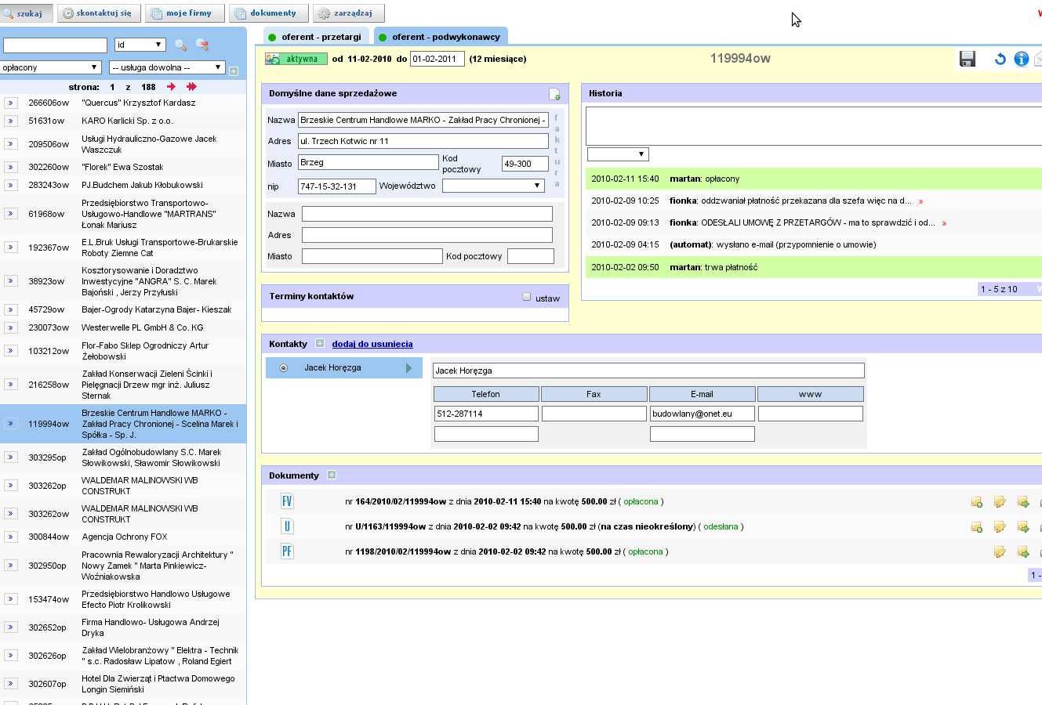The height and width of the screenshot is (705, 1042).
Task: Open the usługa dowolna service dropdown
Action: (x=168, y=67)
